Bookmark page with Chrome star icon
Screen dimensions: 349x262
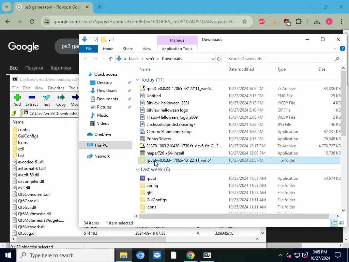click(x=245, y=21)
